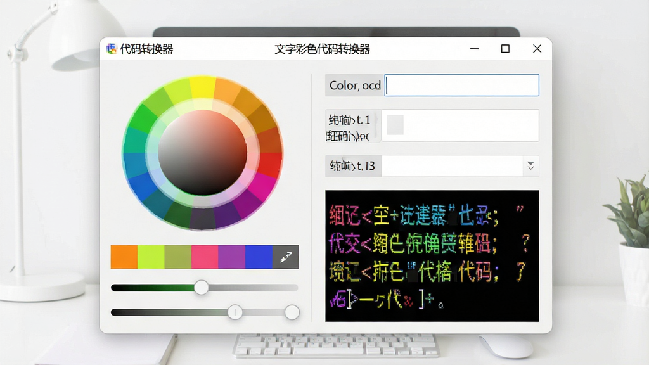Choose the purple swatch

click(231, 257)
